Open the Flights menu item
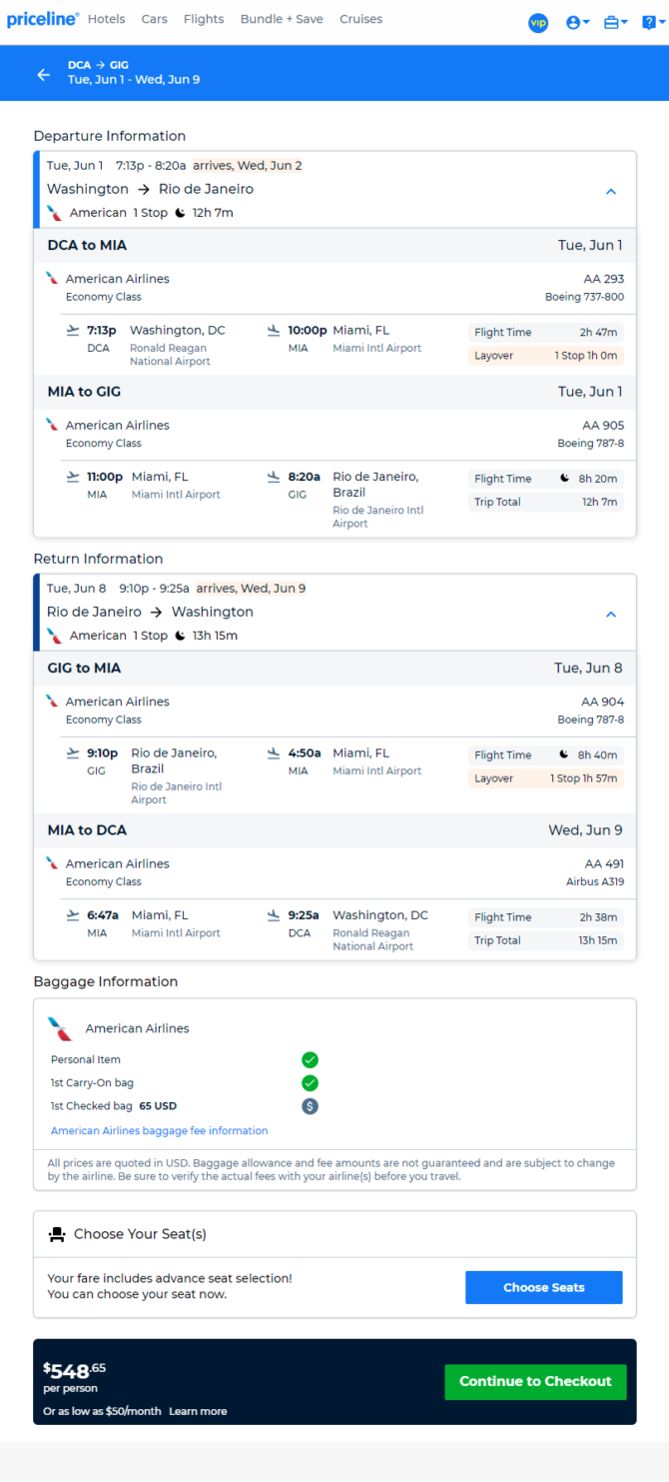 [204, 19]
